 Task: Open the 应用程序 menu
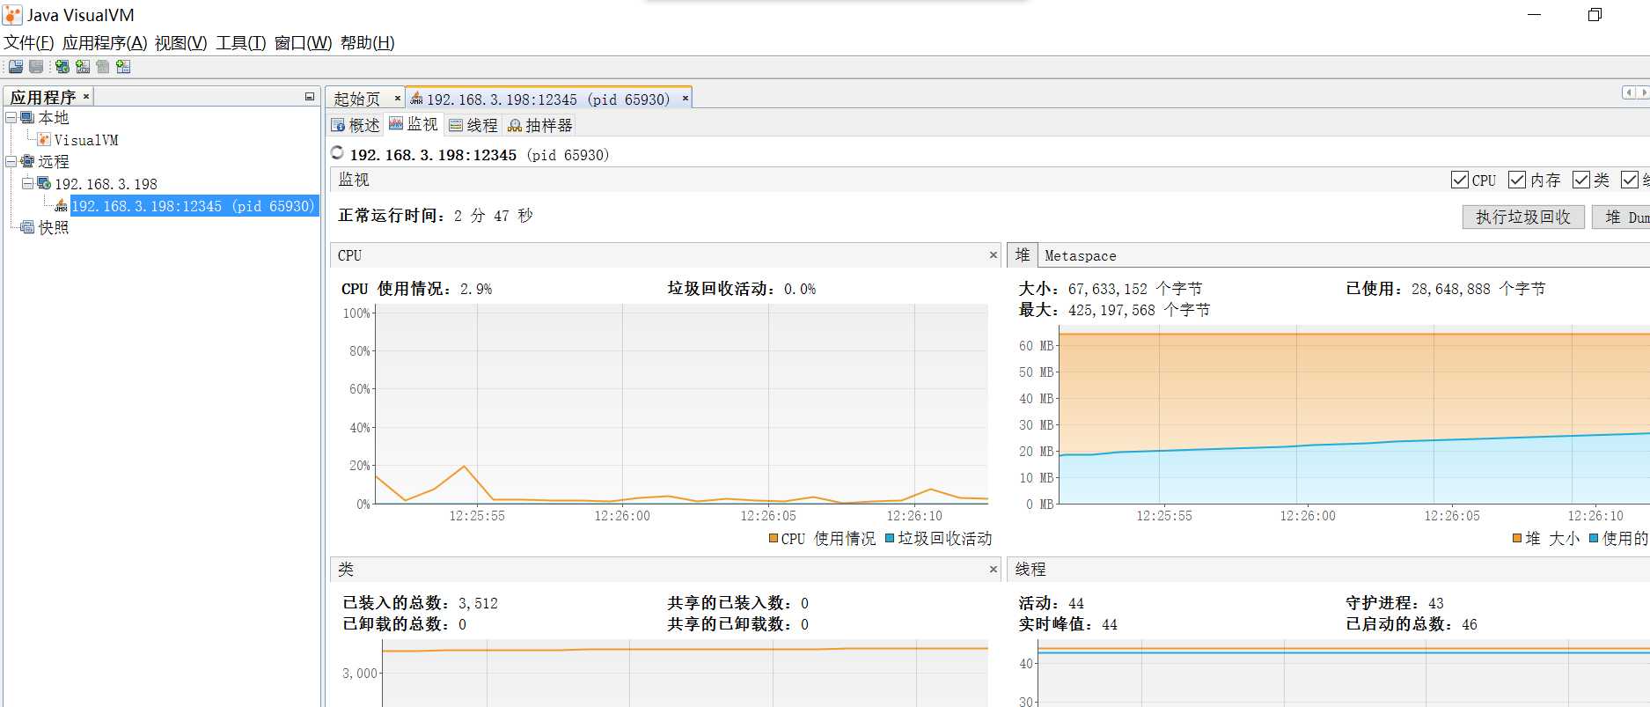click(x=105, y=43)
